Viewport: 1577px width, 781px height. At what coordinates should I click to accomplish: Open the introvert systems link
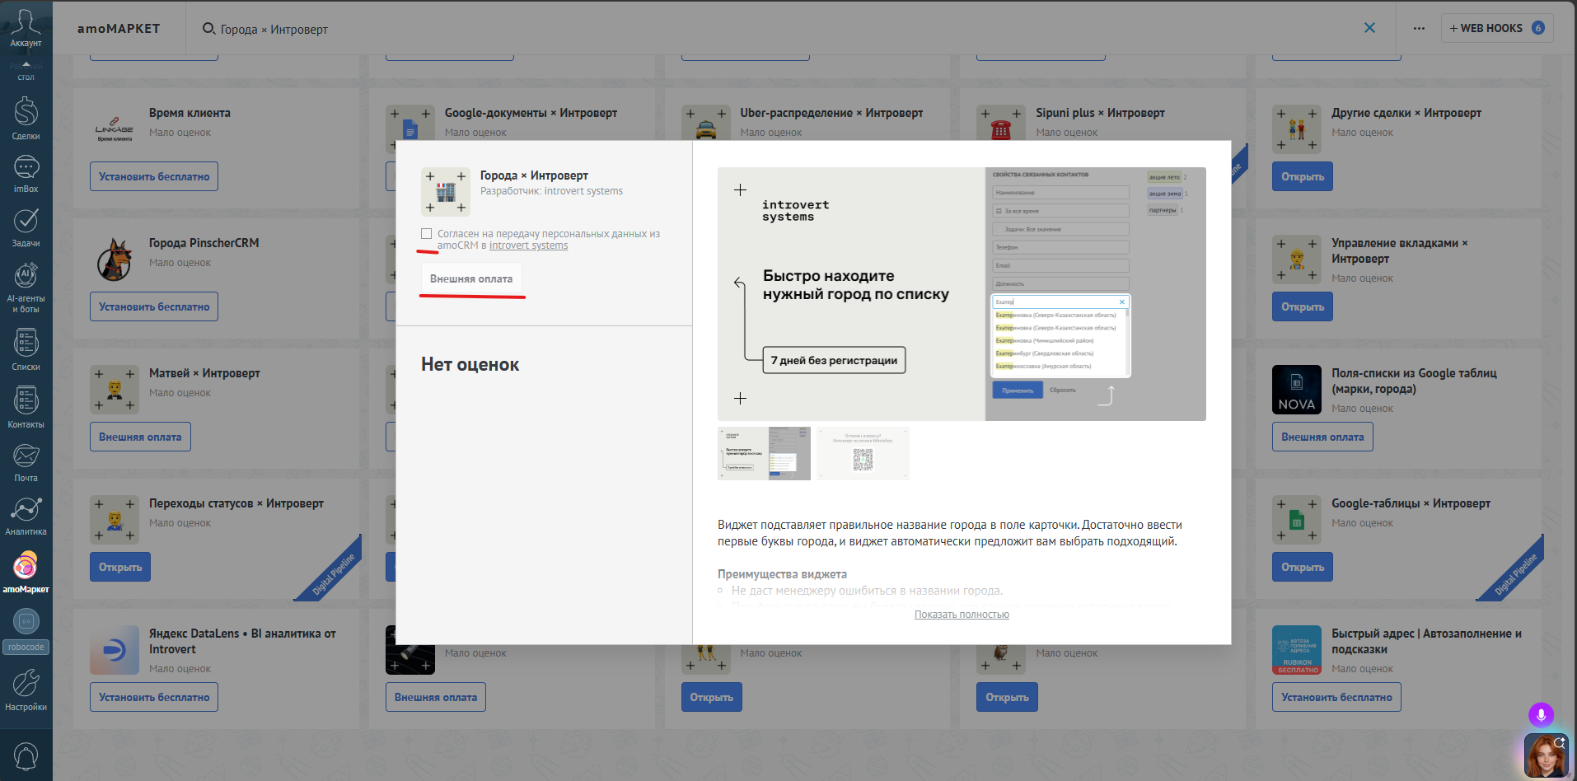coord(528,246)
